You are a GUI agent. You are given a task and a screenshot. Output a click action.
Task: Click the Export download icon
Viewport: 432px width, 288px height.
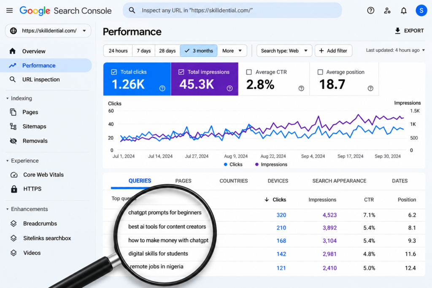pyautogui.click(x=397, y=30)
